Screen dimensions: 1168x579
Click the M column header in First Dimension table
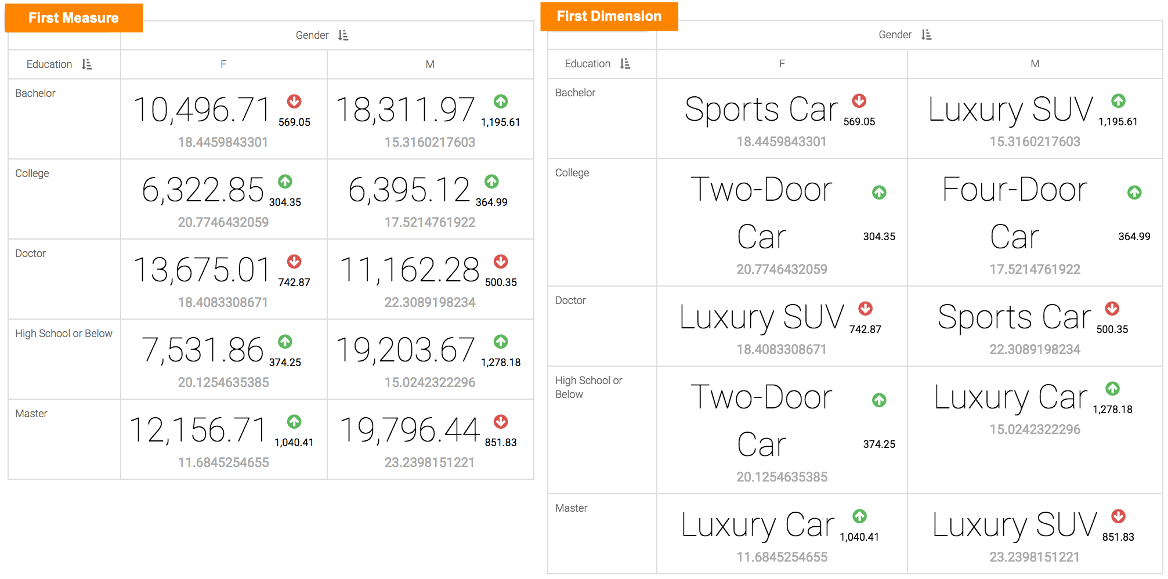1035,64
